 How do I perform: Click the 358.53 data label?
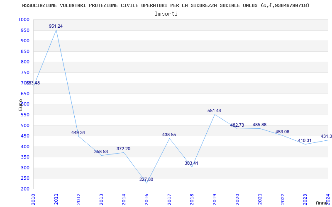coord(101,152)
